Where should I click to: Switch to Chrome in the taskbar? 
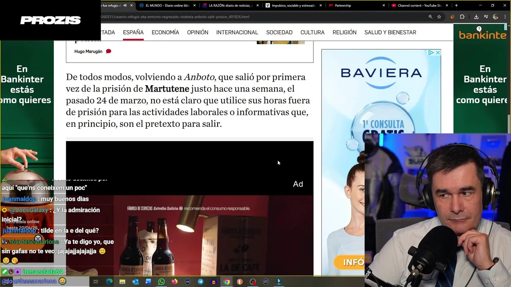[x=227, y=282]
